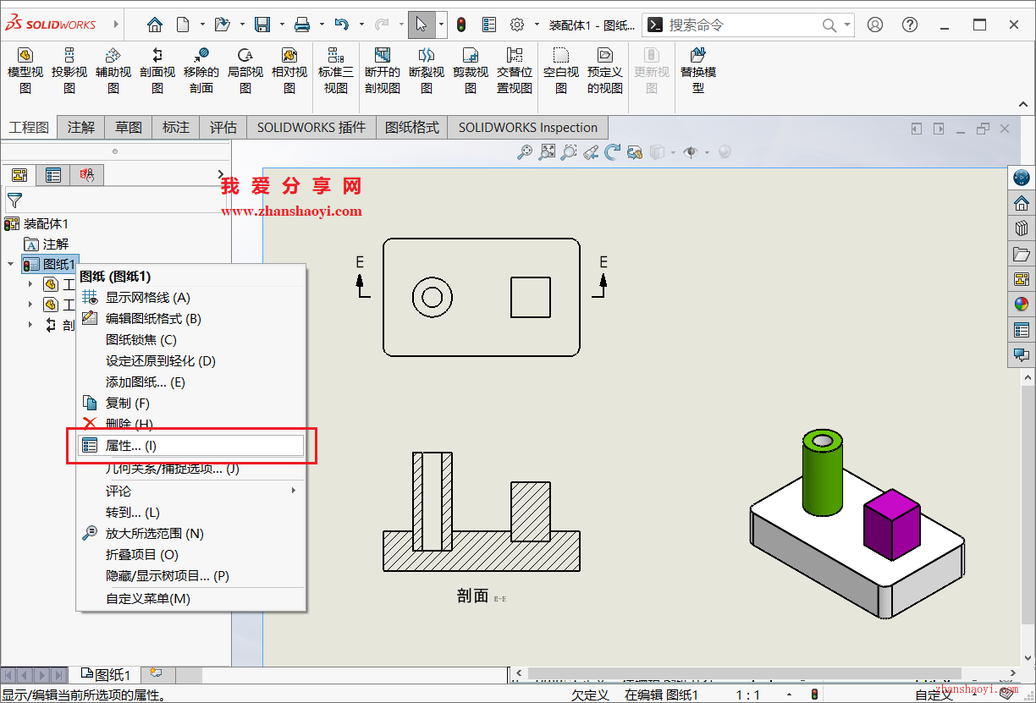Open the Select tool dropdown arrow
The height and width of the screenshot is (703, 1036).
pyautogui.click(x=441, y=25)
